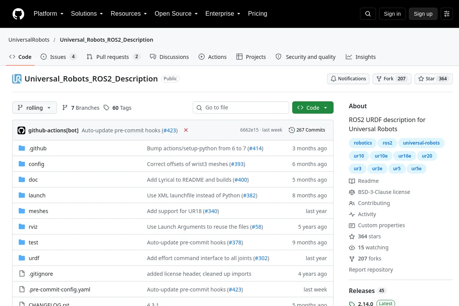
Task: Click the branches icon beside 7 Branches
Action: coord(65,108)
